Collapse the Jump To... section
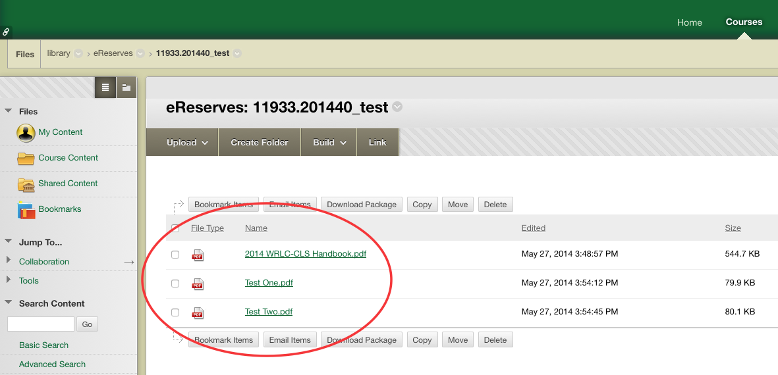The height and width of the screenshot is (375, 778). coord(8,241)
